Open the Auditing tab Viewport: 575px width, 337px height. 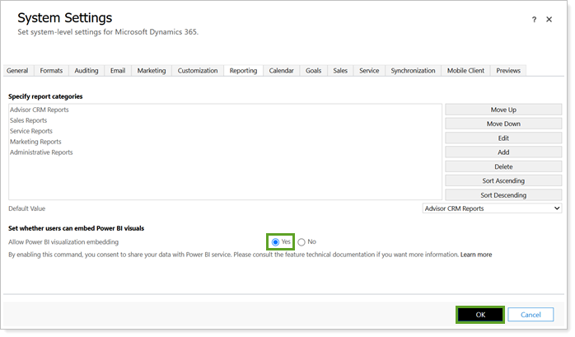(85, 71)
